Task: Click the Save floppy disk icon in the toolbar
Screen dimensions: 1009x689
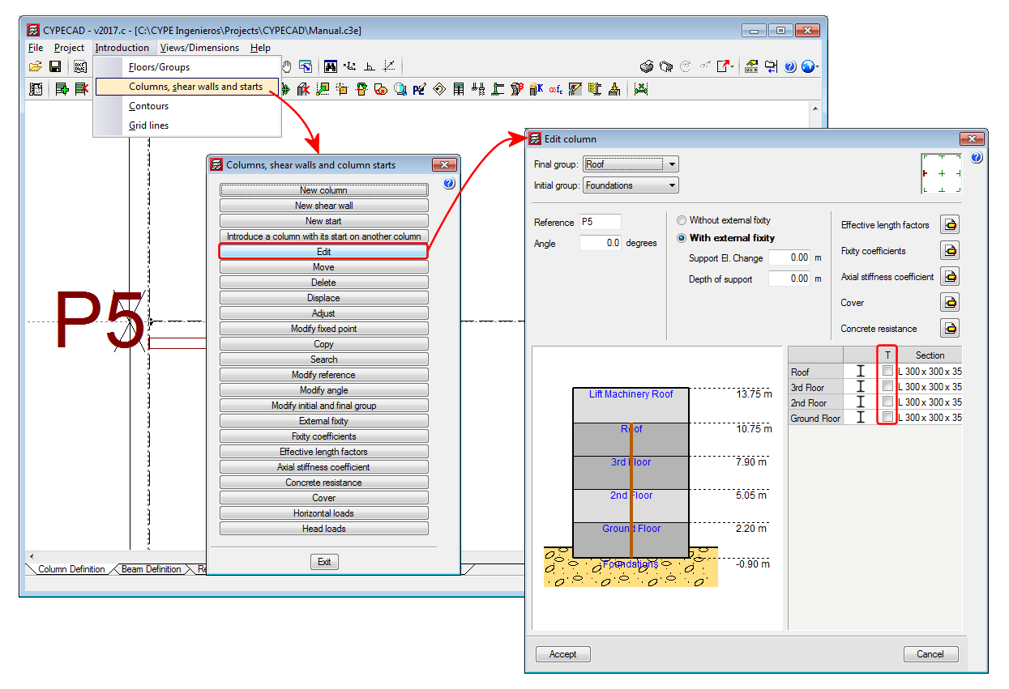Action: [55, 66]
